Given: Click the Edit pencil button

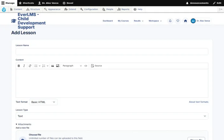Looking at the screenshot, I should click(217, 3).
